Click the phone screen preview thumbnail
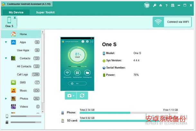The width and height of the screenshot is (196, 131). coord(77,64)
